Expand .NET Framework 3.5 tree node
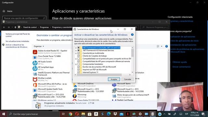208x117 pixels. tap(76, 48)
